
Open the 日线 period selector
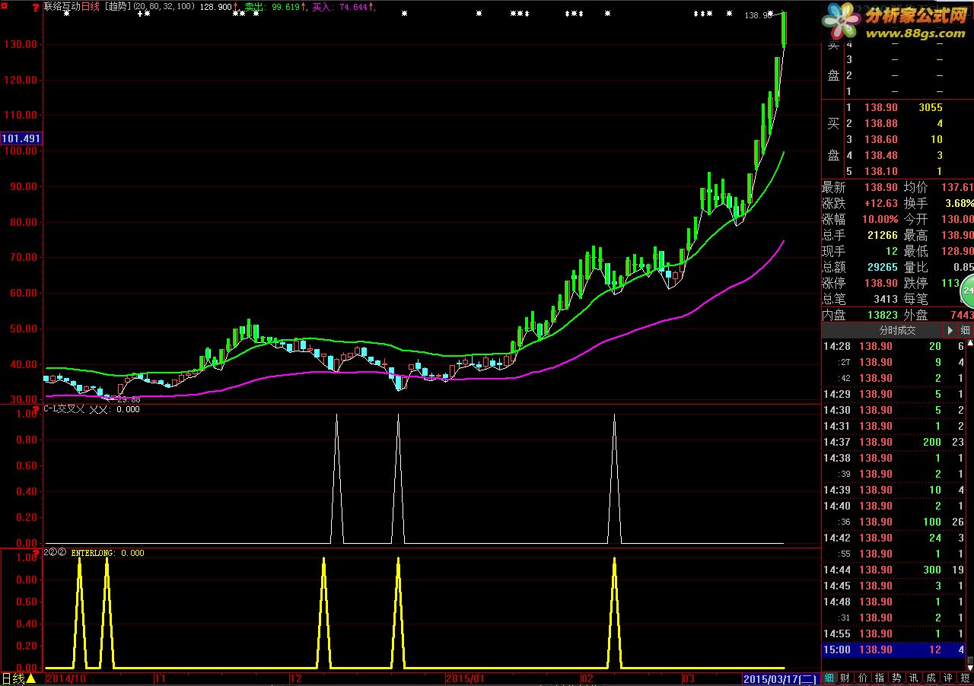pos(18,678)
